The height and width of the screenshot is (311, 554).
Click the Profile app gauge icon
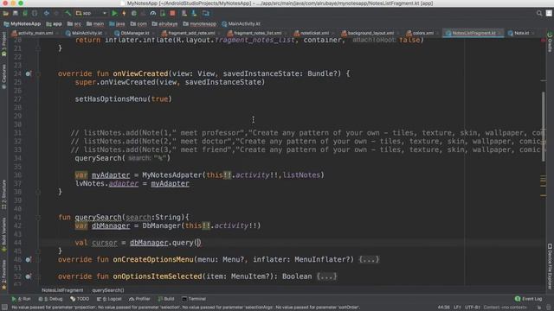tap(153, 14)
